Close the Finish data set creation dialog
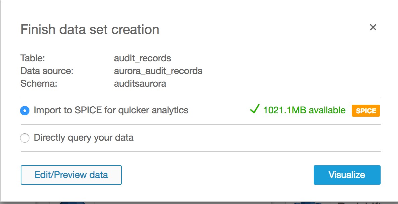398x204 pixels. (373, 27)
